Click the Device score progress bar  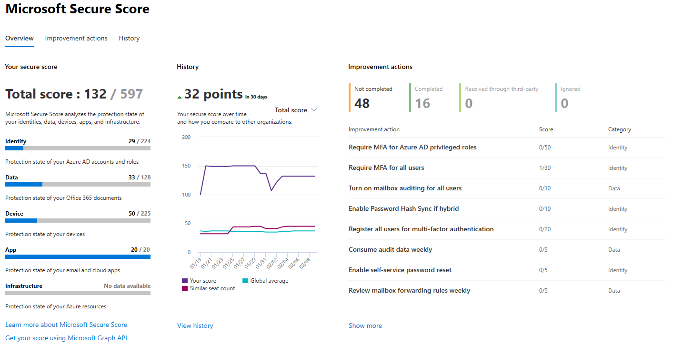click(78, 221)
